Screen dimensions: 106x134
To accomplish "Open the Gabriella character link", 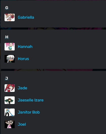I will pos(26,17).
